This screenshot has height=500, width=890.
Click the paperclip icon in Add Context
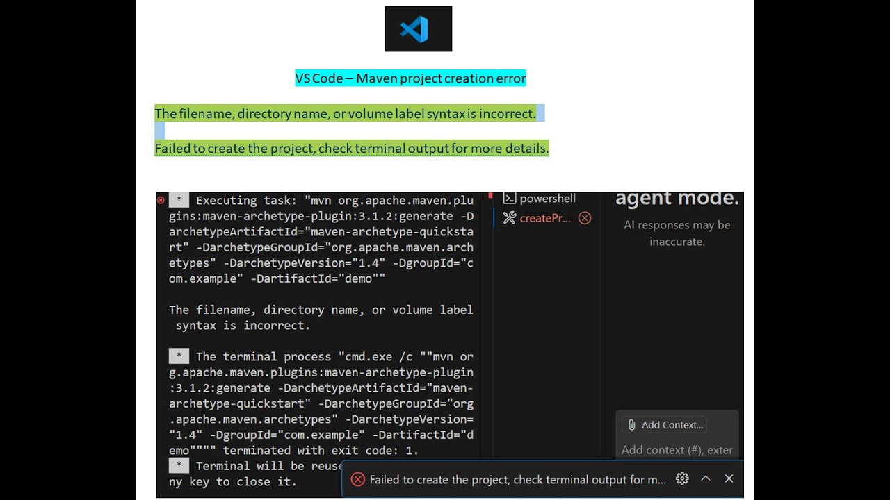631,425
